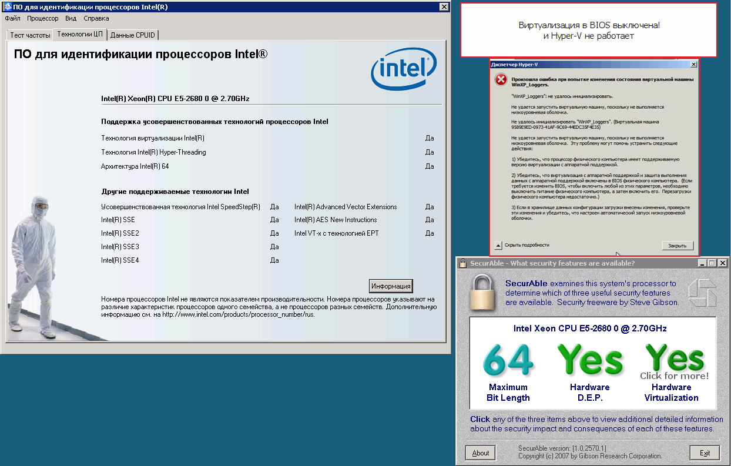This screenshot has width=731, height=466.
Task: Click the red error icon in Hyper-V dialog
Action: (x=501, y=80)
